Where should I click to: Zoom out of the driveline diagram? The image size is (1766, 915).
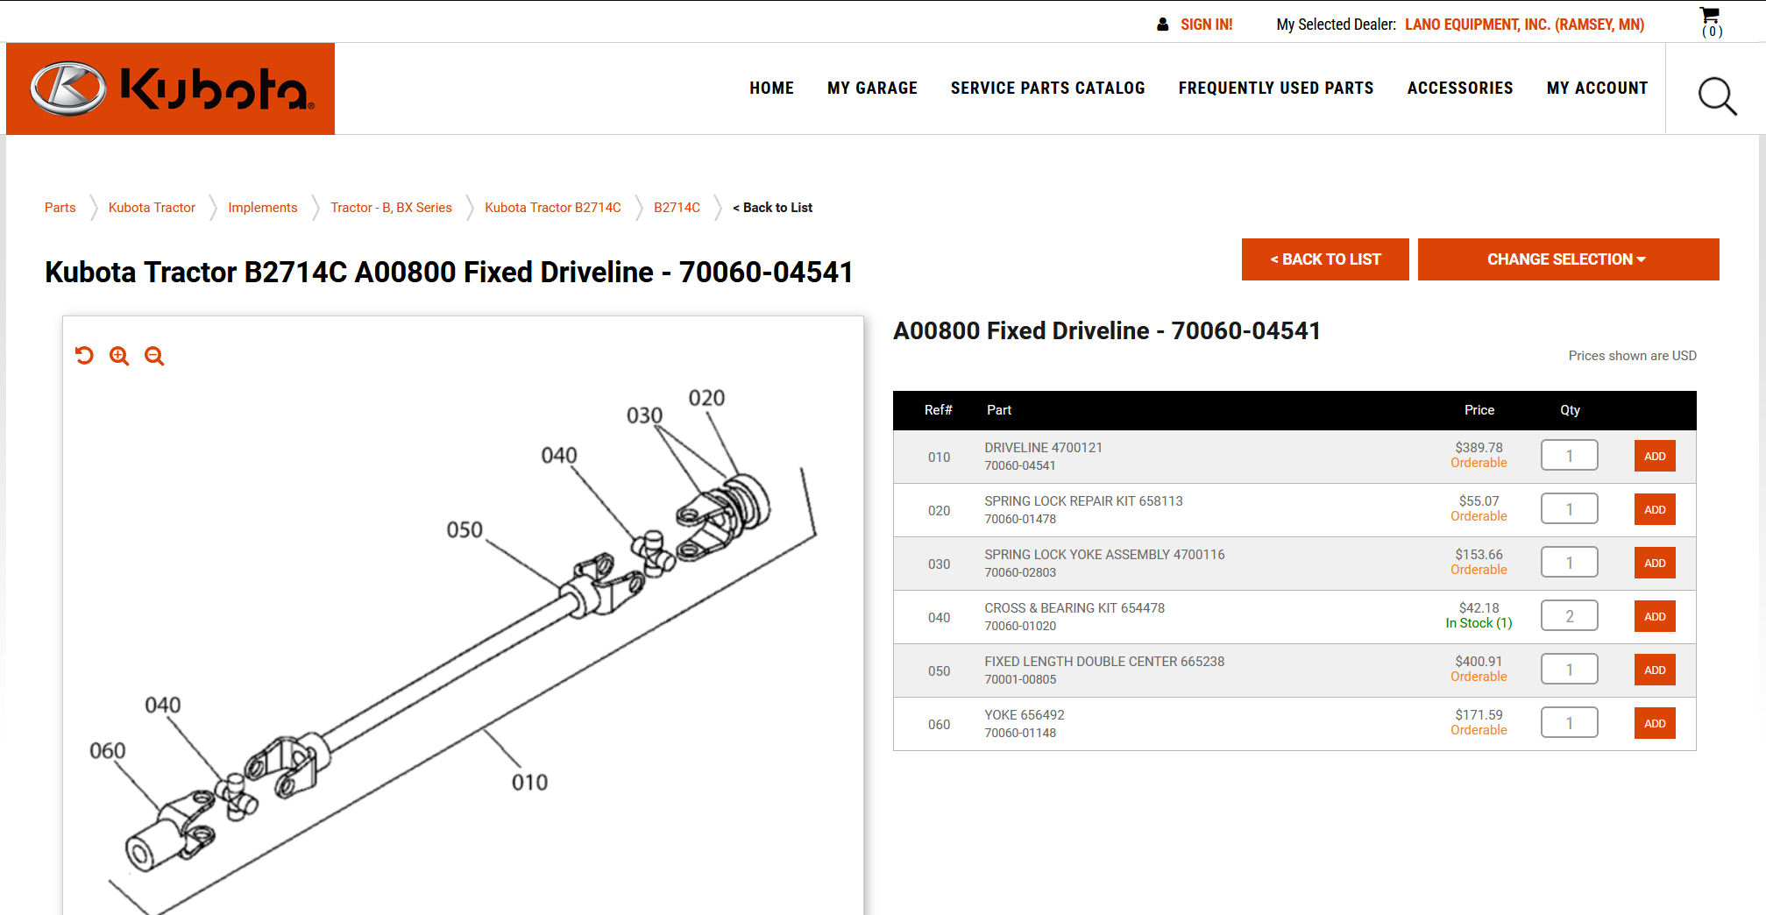(154, 355)
